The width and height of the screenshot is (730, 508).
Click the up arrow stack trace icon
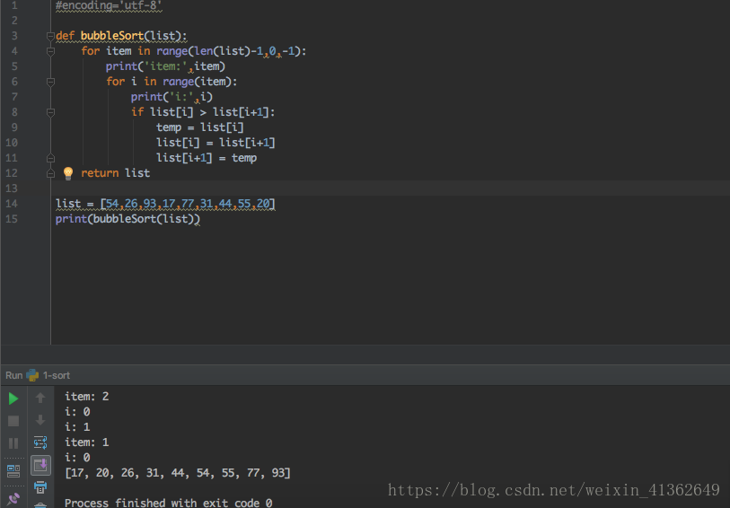tap(40, 398)
